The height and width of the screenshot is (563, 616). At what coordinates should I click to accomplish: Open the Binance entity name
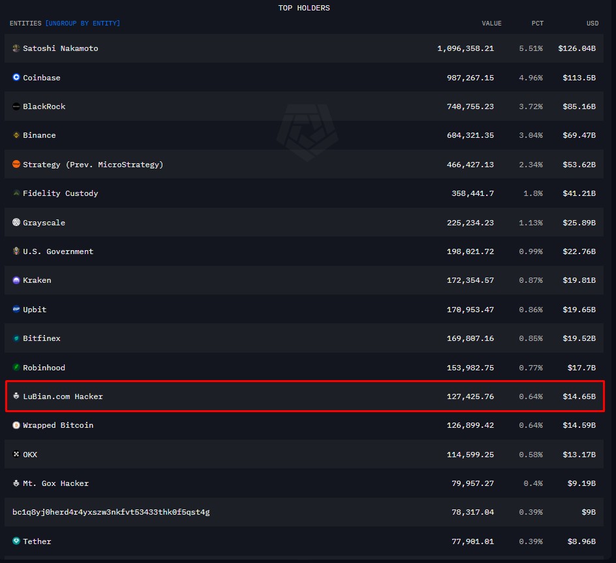tap(39, 135)
